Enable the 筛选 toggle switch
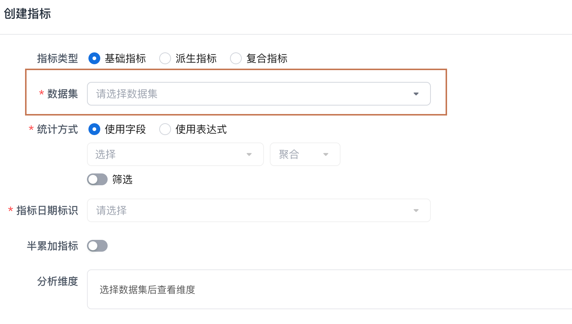This screenshot has width=572, height=324. pos(97,179)
